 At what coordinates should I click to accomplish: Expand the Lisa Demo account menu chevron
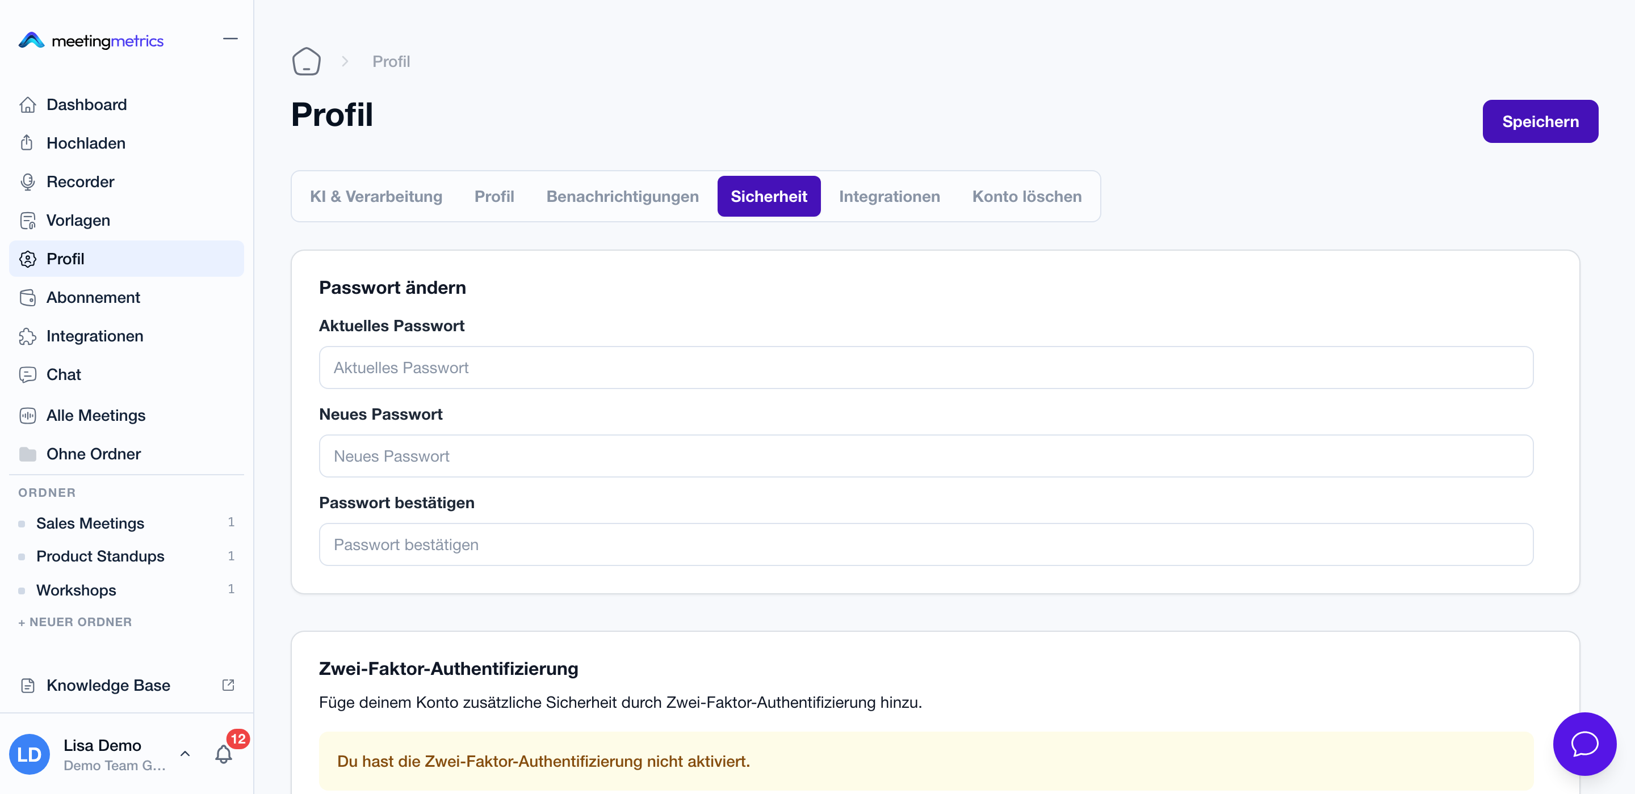point(185,754)
